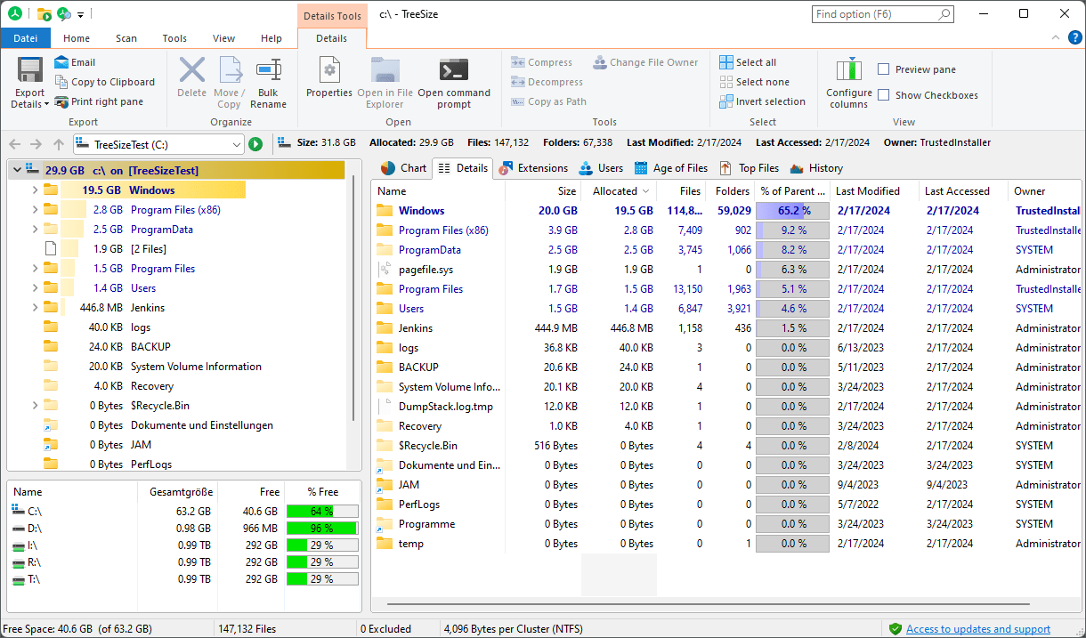This screenshot has height=638, width=1086.
Task: Open the Help question mark icon
Action: 1075,37
